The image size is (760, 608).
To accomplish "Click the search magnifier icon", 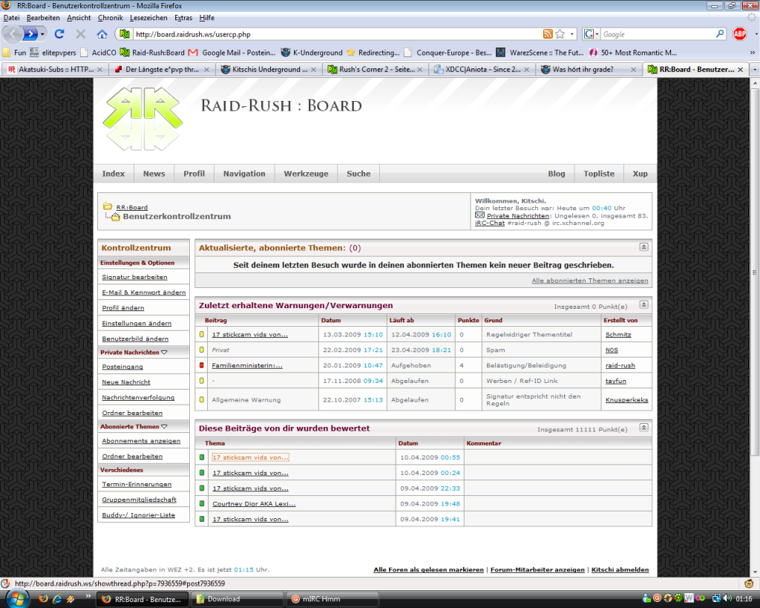I will 720,34.
